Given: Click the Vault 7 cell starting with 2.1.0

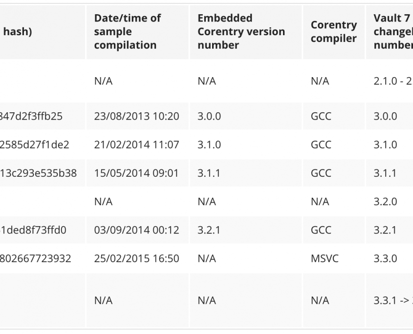Looking at the screenshot, I should click(x=392, y=81).
